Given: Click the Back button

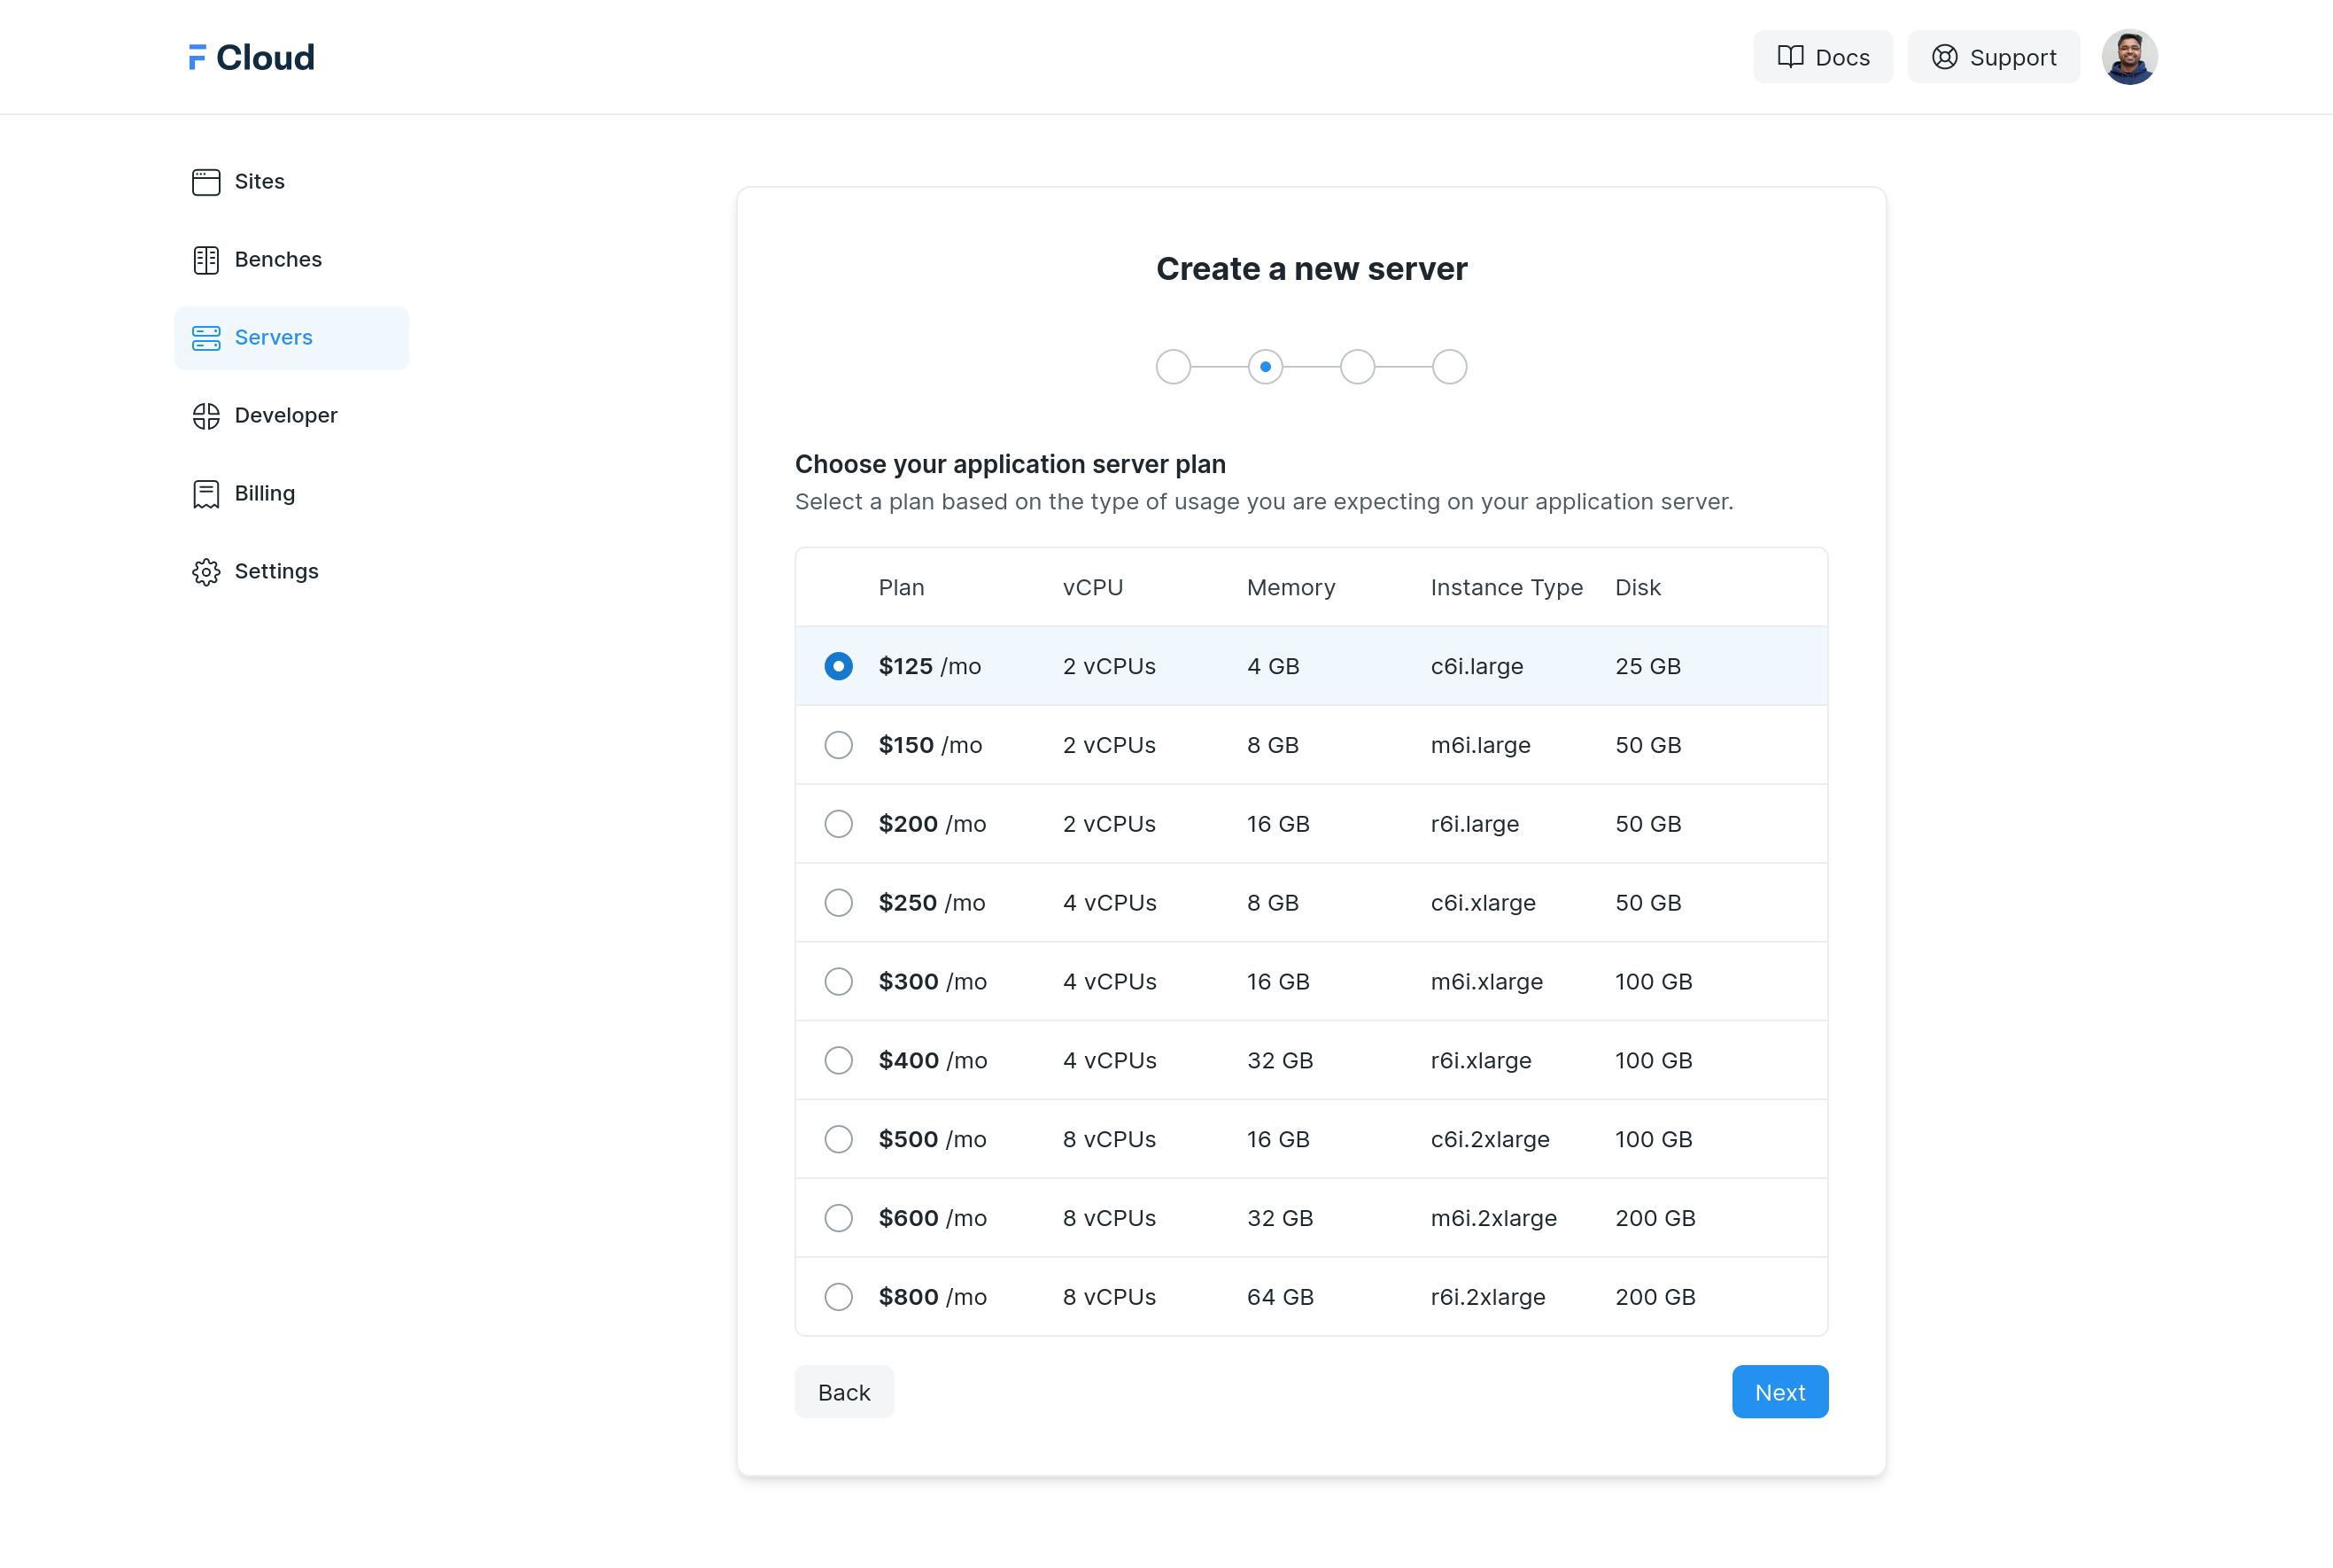Looking at the screenshot, I should 843,1391.
